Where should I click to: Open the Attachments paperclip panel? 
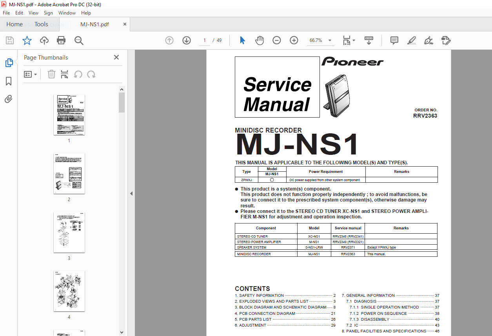click(x=9, y=99)
